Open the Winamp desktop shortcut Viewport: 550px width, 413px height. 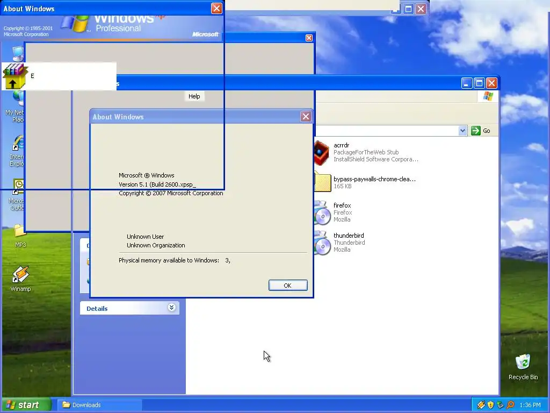[20, 275]
